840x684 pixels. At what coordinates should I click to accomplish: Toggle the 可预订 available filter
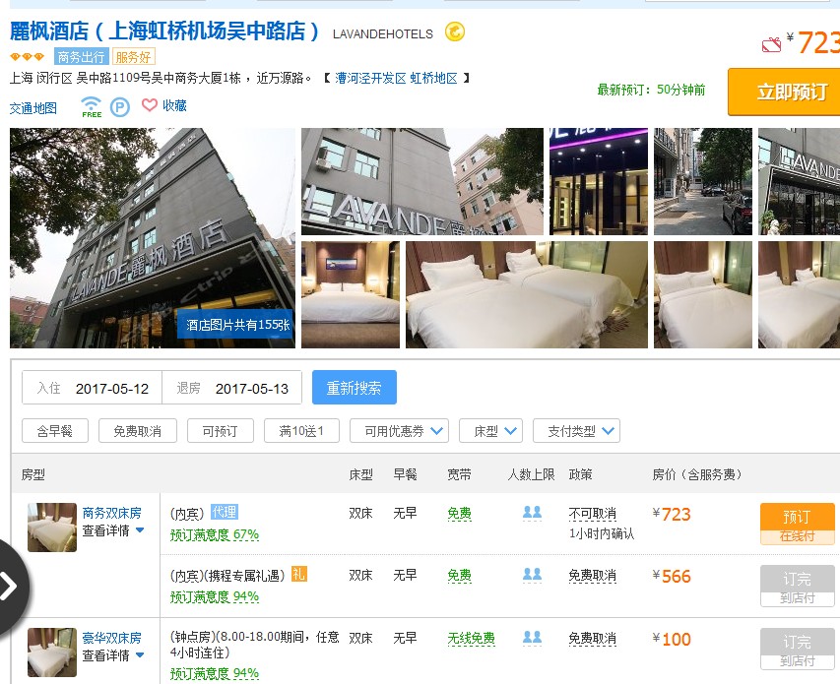221,431
